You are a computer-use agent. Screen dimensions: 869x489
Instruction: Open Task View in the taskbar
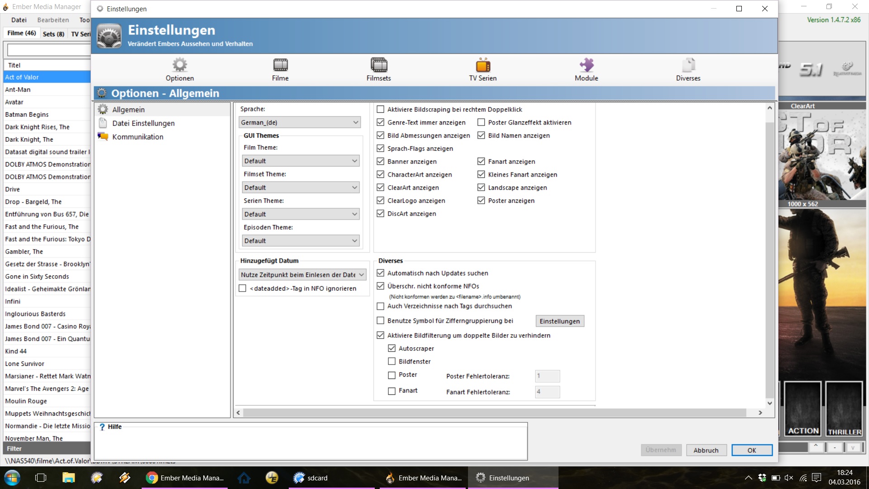pyautogui.click(x=41, y=478)
